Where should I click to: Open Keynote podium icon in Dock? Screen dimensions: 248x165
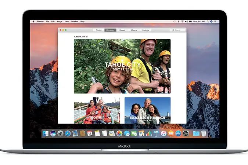point(156,133)
